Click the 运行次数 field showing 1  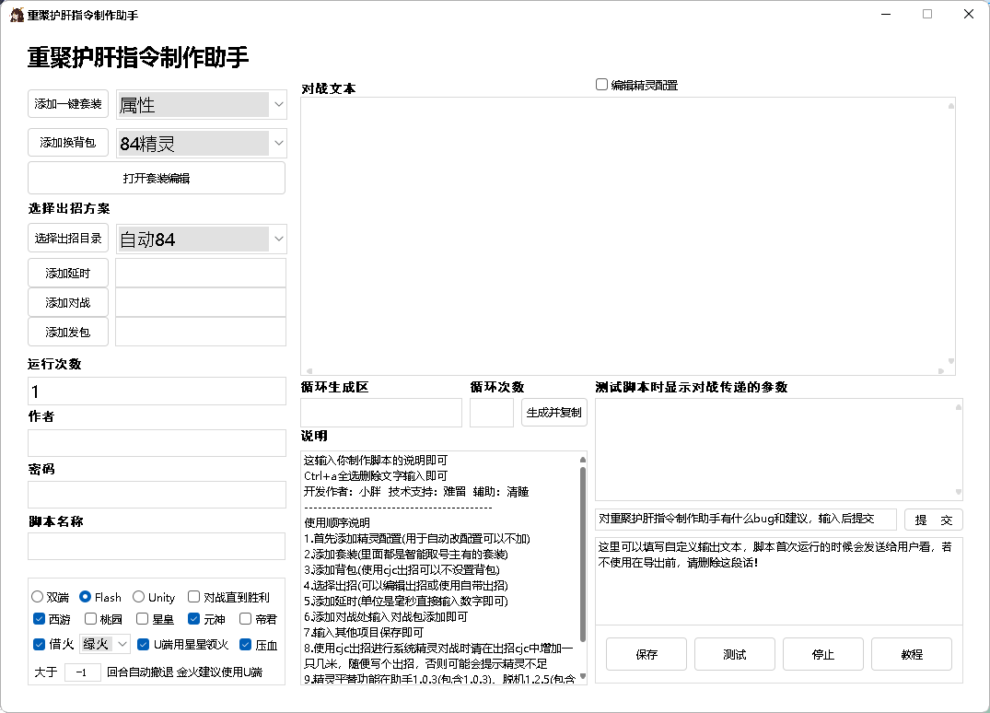(x=157, y=392)
